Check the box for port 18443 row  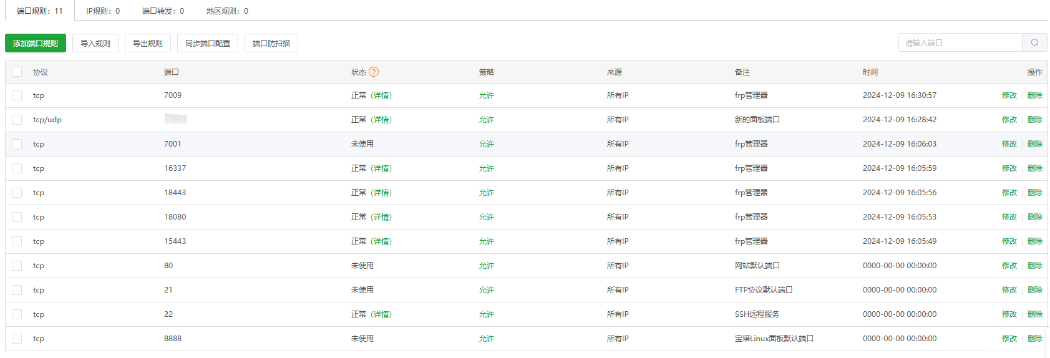tap(17, 193)
